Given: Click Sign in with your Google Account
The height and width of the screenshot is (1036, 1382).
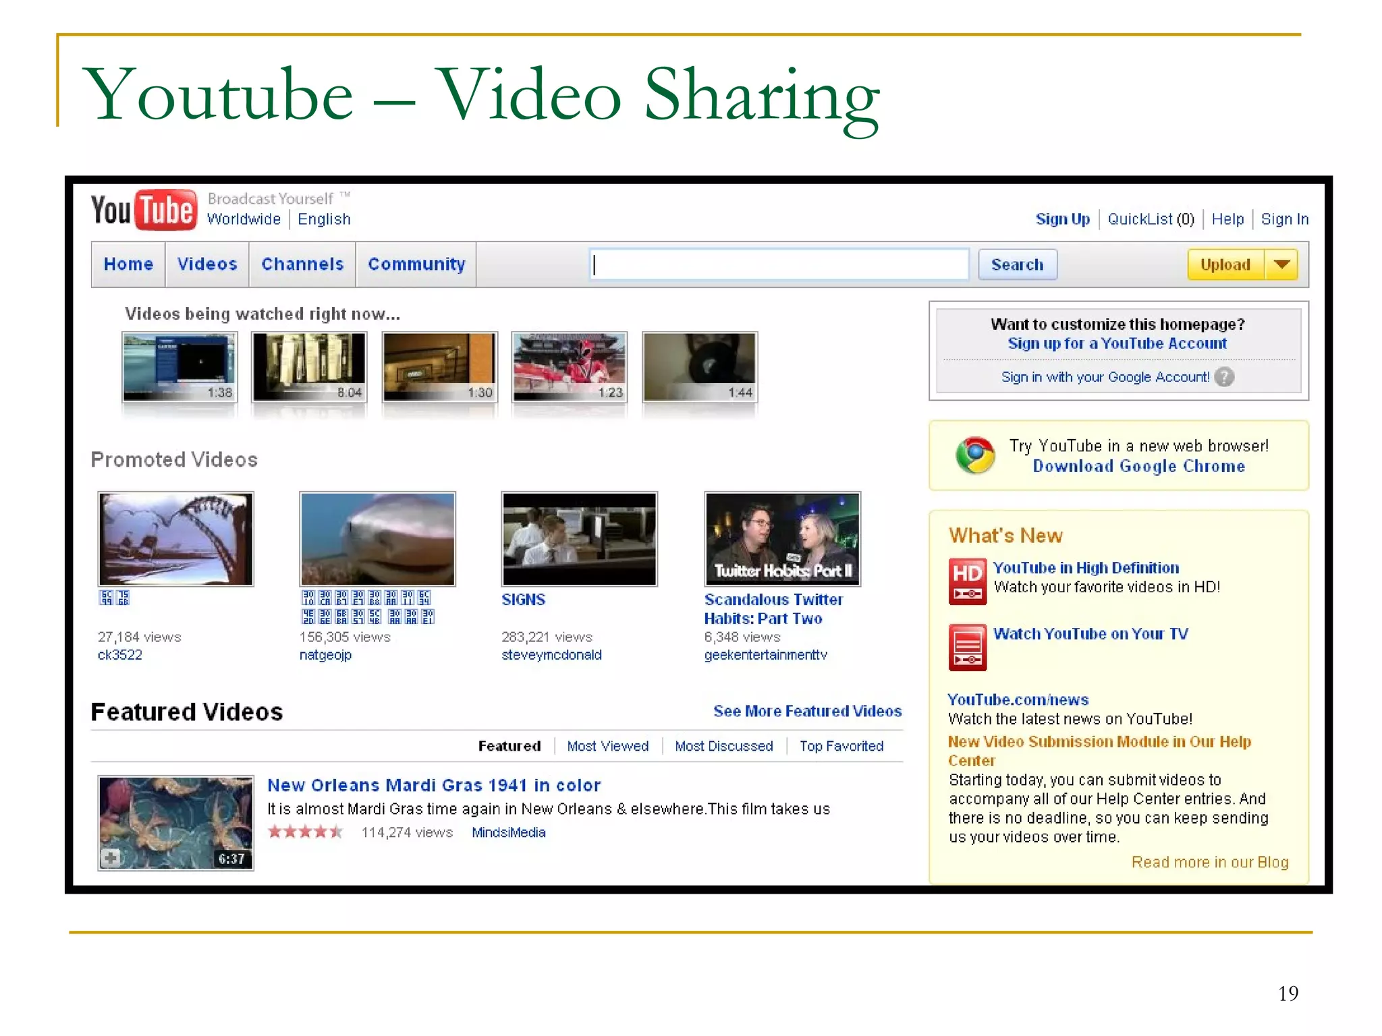Looking at the screenshot, I should [1105, 377].
